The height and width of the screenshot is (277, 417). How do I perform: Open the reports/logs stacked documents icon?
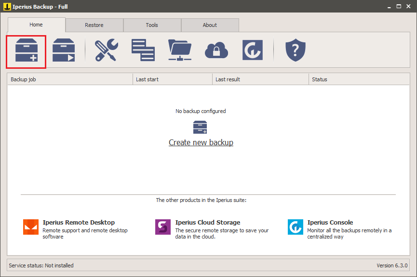click(143, 50)
